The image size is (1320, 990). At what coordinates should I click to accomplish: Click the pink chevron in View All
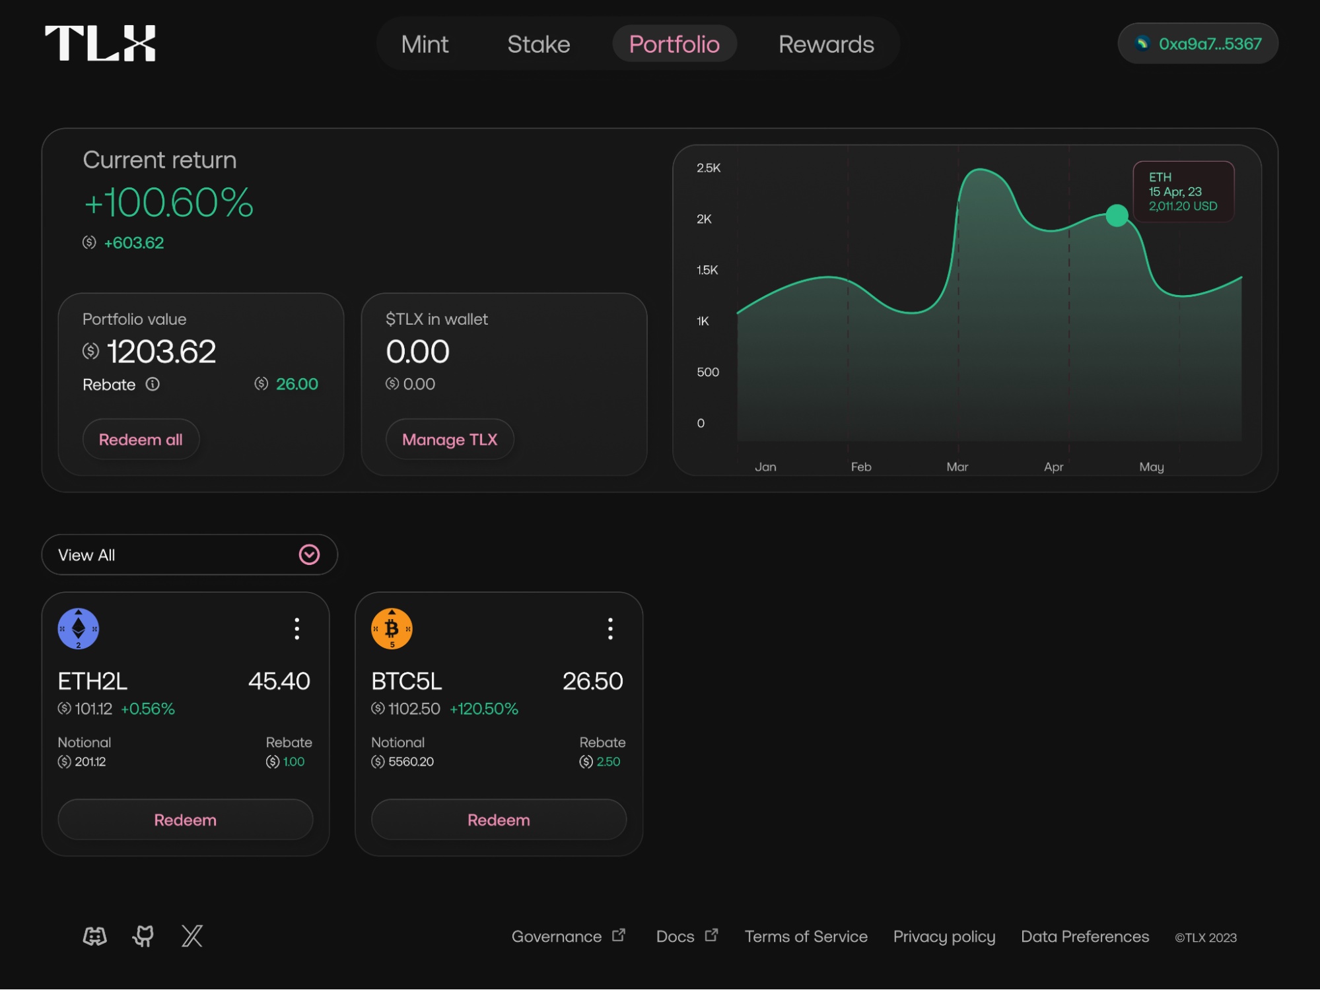click(309, 554)
